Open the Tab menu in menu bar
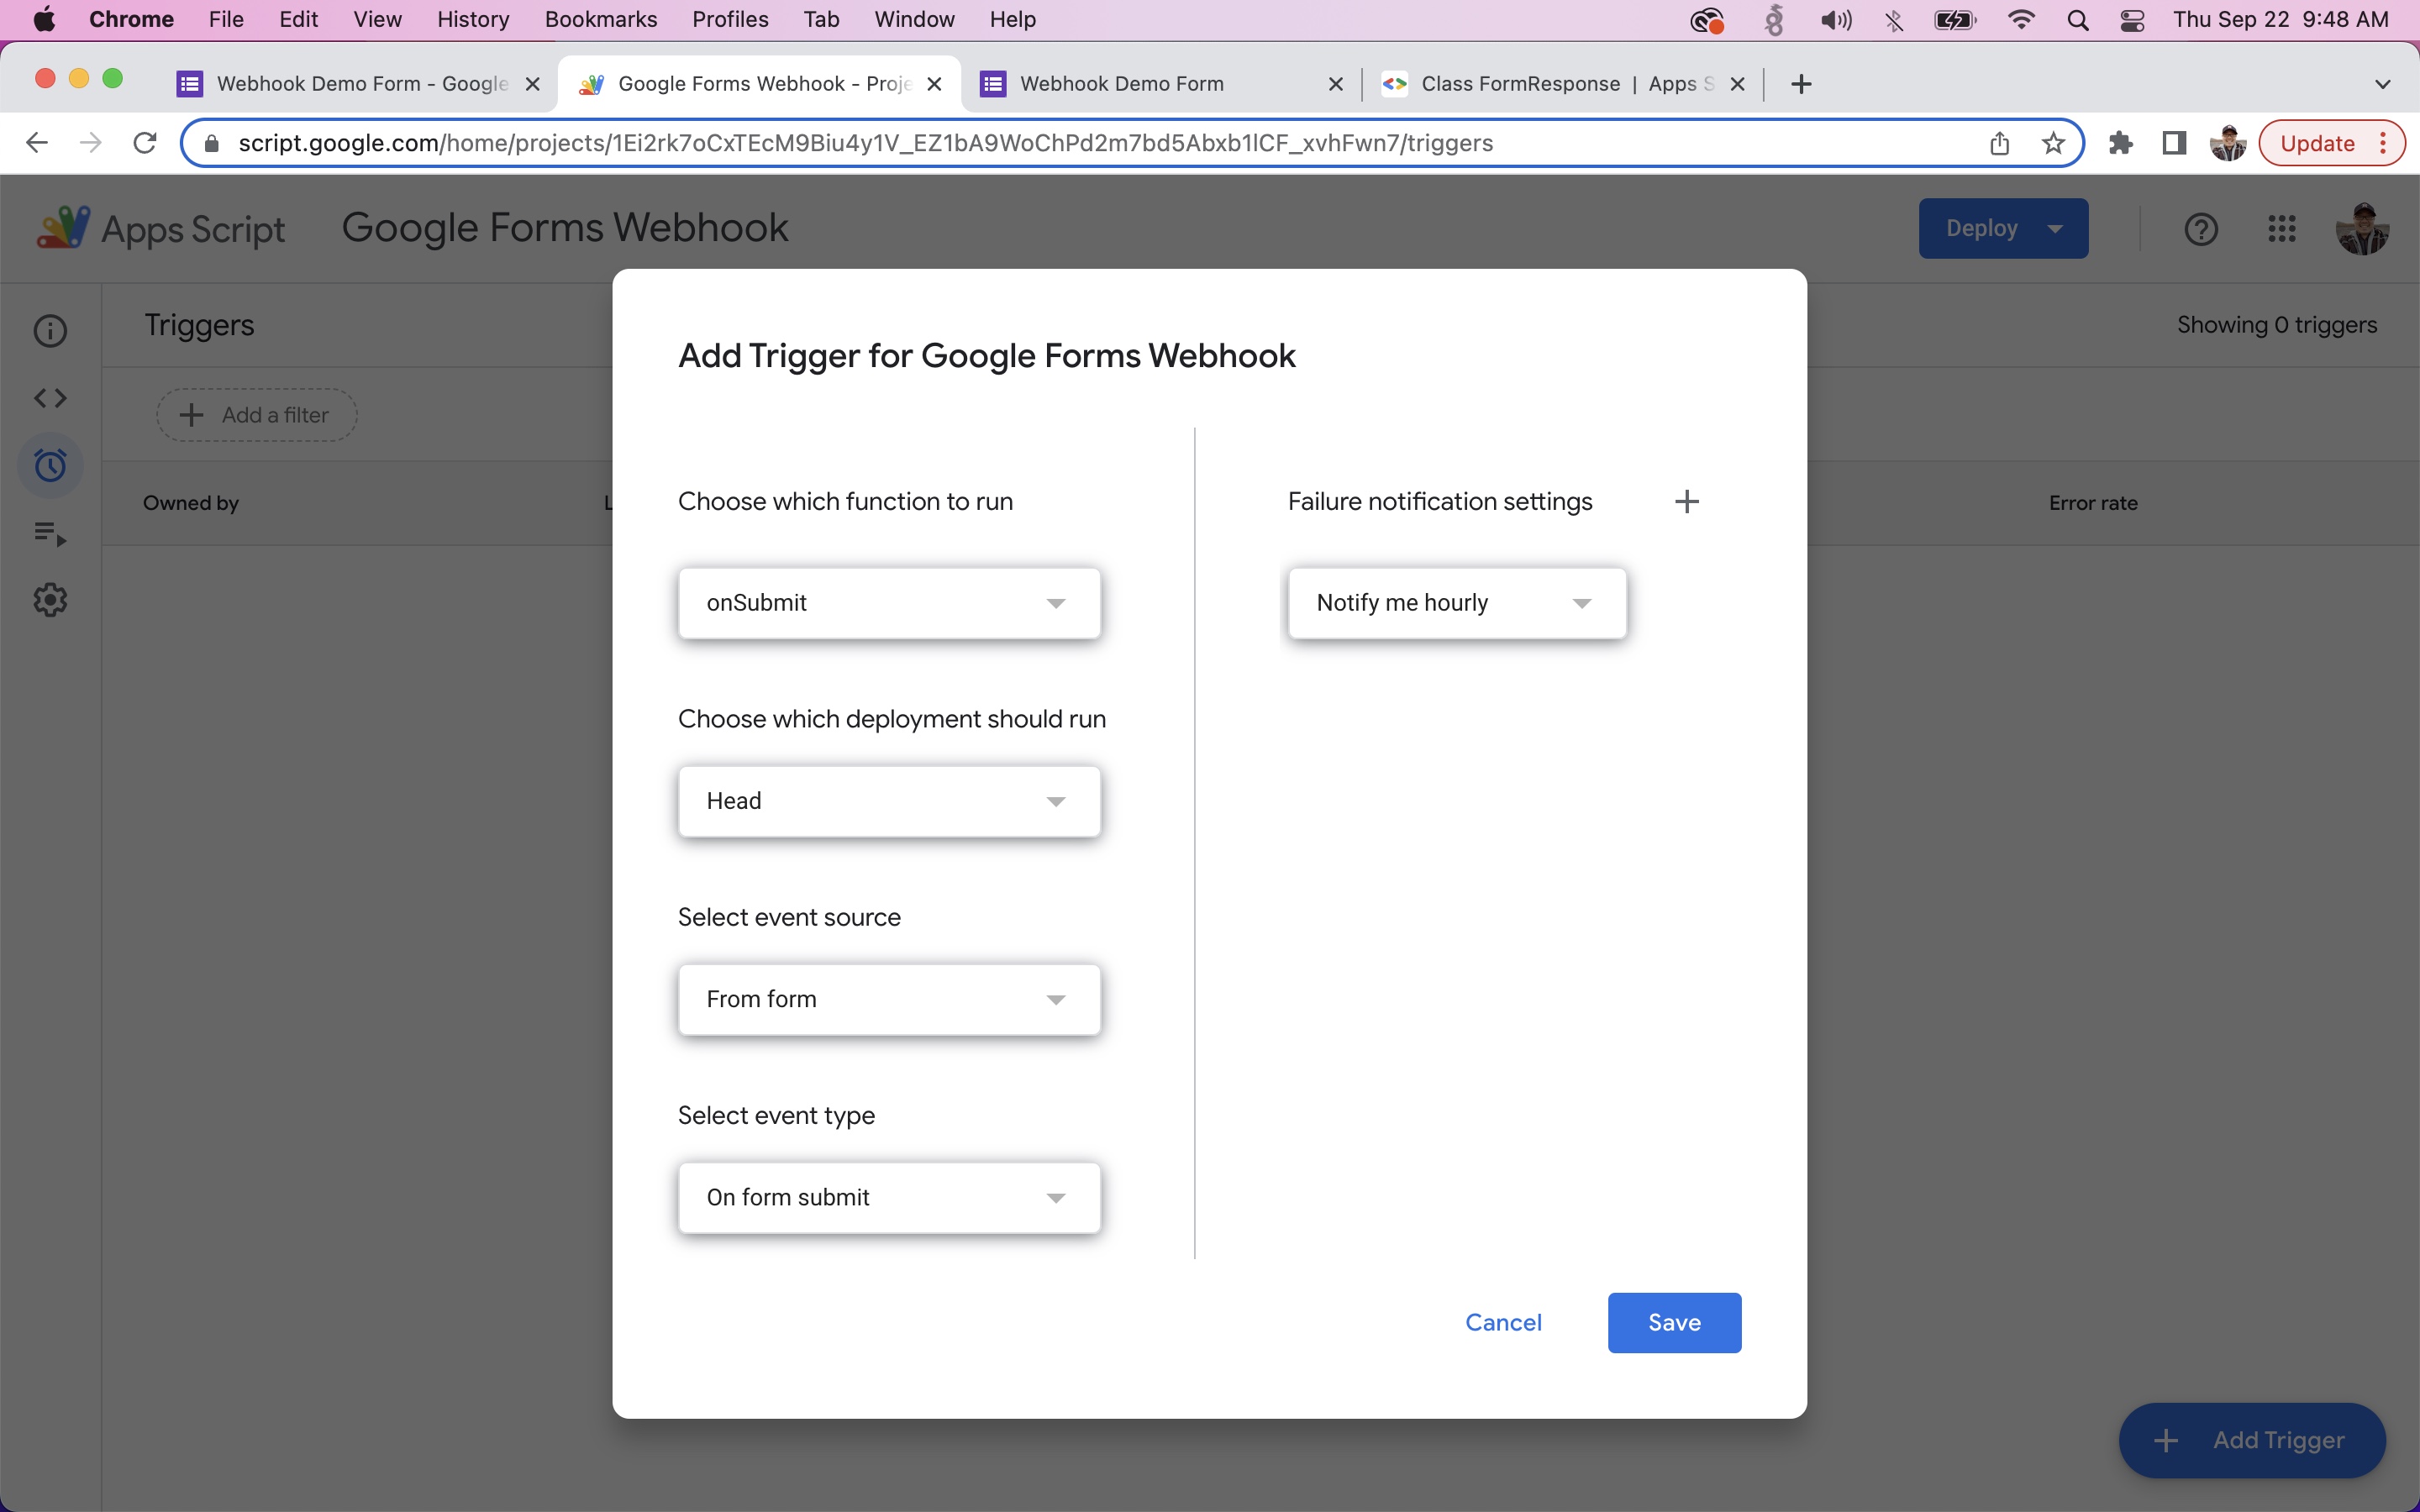This screenshot has height=1512, width=2420. click(x=821, y=20)
